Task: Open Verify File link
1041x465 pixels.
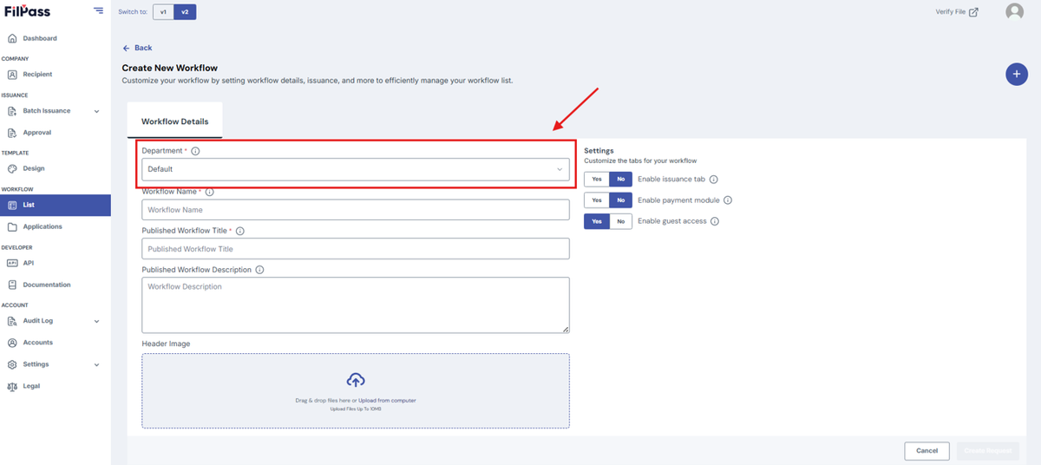Action: pos(956,12)
